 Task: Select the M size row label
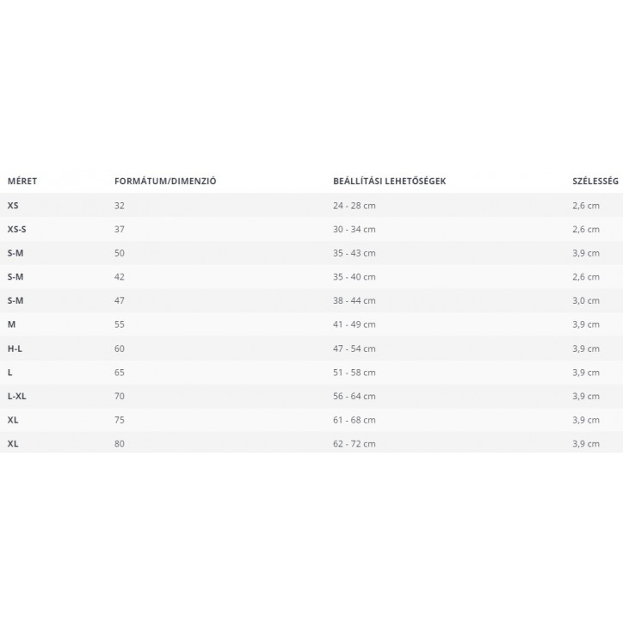point(11,324)
